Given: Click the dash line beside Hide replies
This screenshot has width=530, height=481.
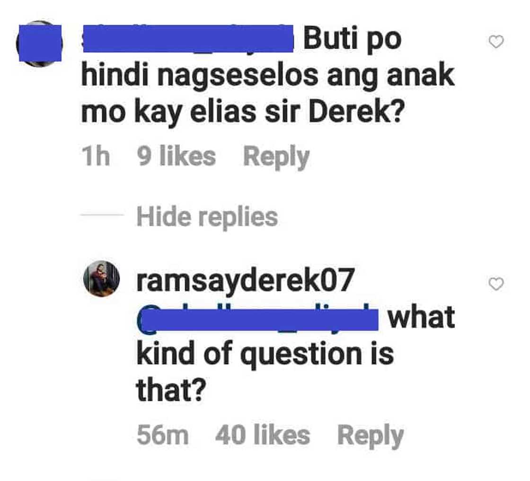Looking at the screenshot, I should pyautogui.click(x=102, y=215).
